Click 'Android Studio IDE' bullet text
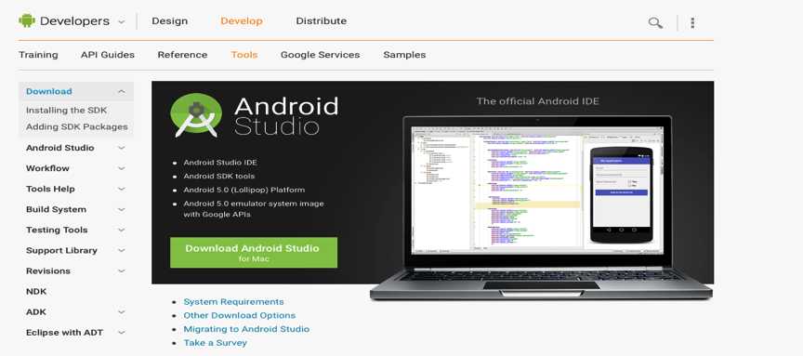The height and width of the screenshot is (356, 803). click(220, 162)
